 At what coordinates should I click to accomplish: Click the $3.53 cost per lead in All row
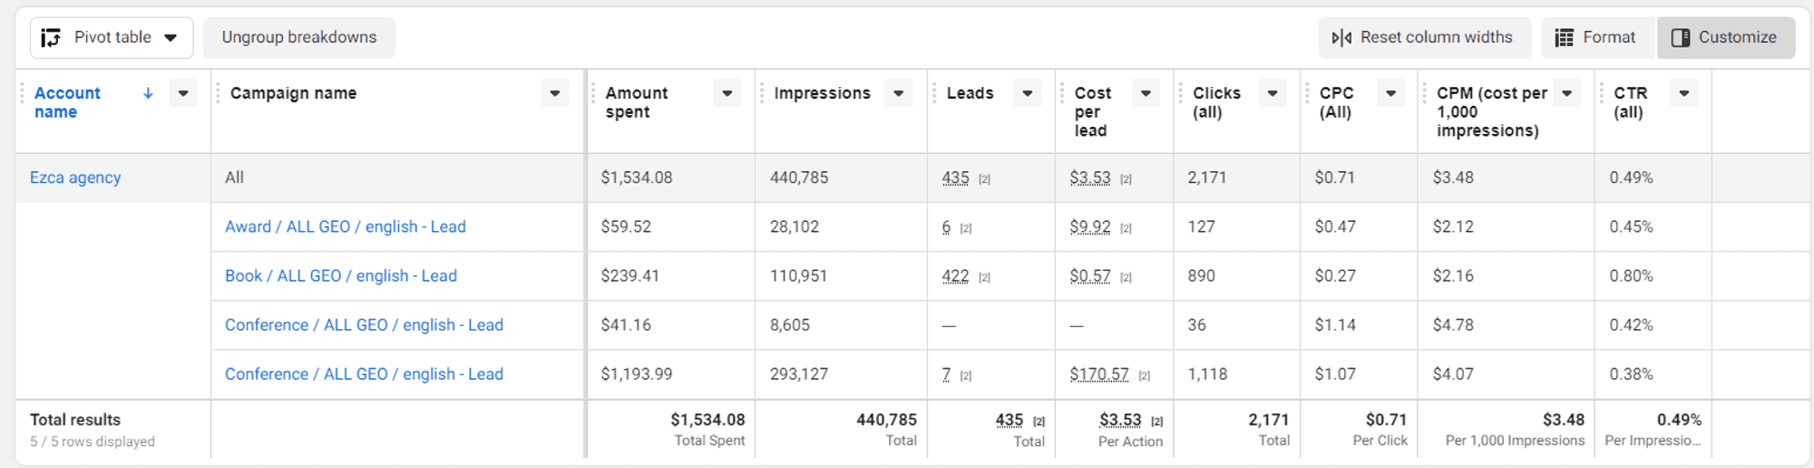pos(1089,177)
